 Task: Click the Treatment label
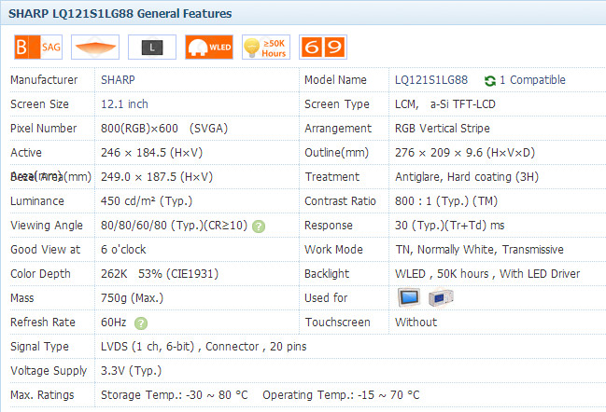tap(332, 177)
